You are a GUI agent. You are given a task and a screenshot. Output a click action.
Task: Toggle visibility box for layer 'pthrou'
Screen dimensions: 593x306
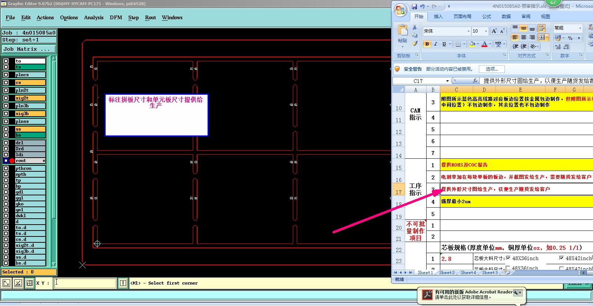coord(6,168)
